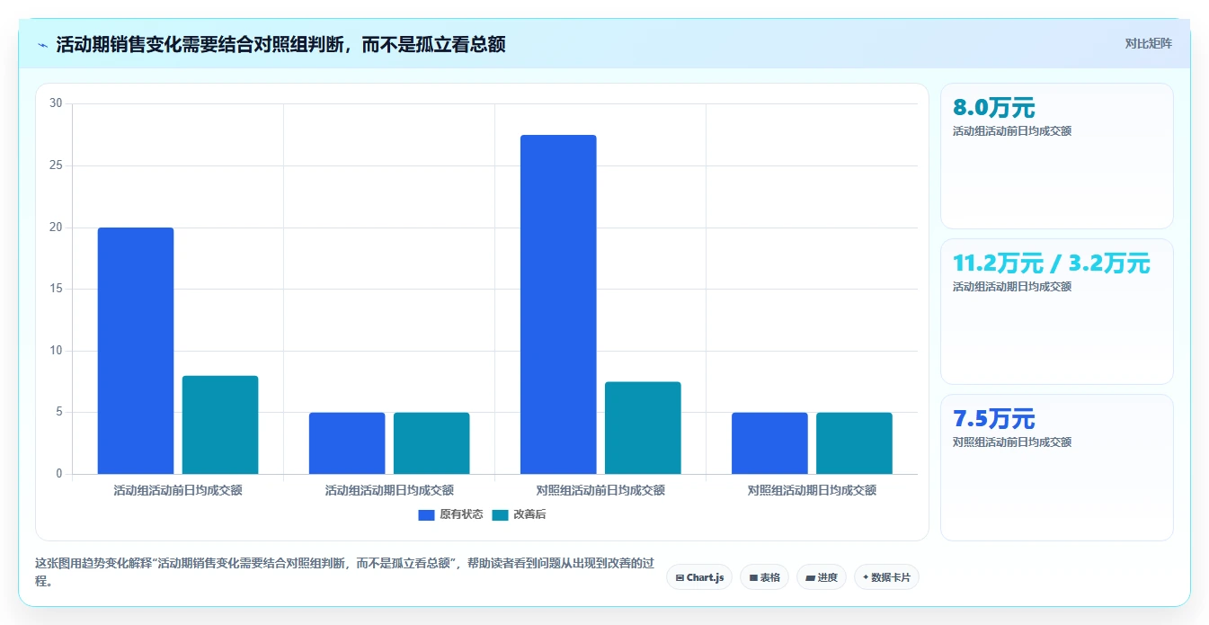
Task: Click x-axis label 对照组活动前日均成交额
Action: point(600,490)
